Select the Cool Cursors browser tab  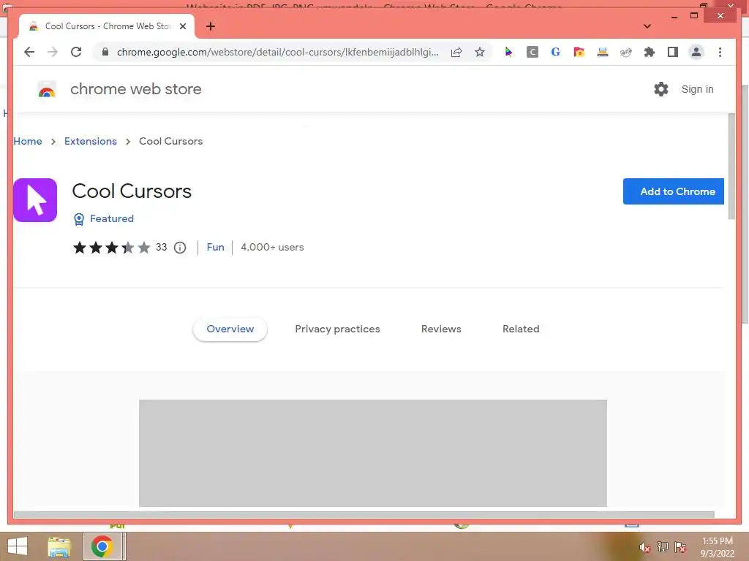pyautogui.click(x=107, y=26)
